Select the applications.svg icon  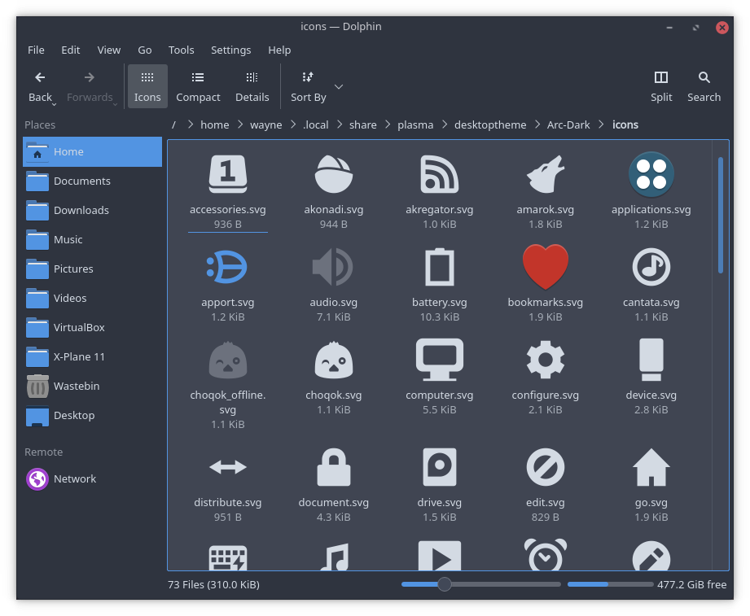(x=651, y=174)
